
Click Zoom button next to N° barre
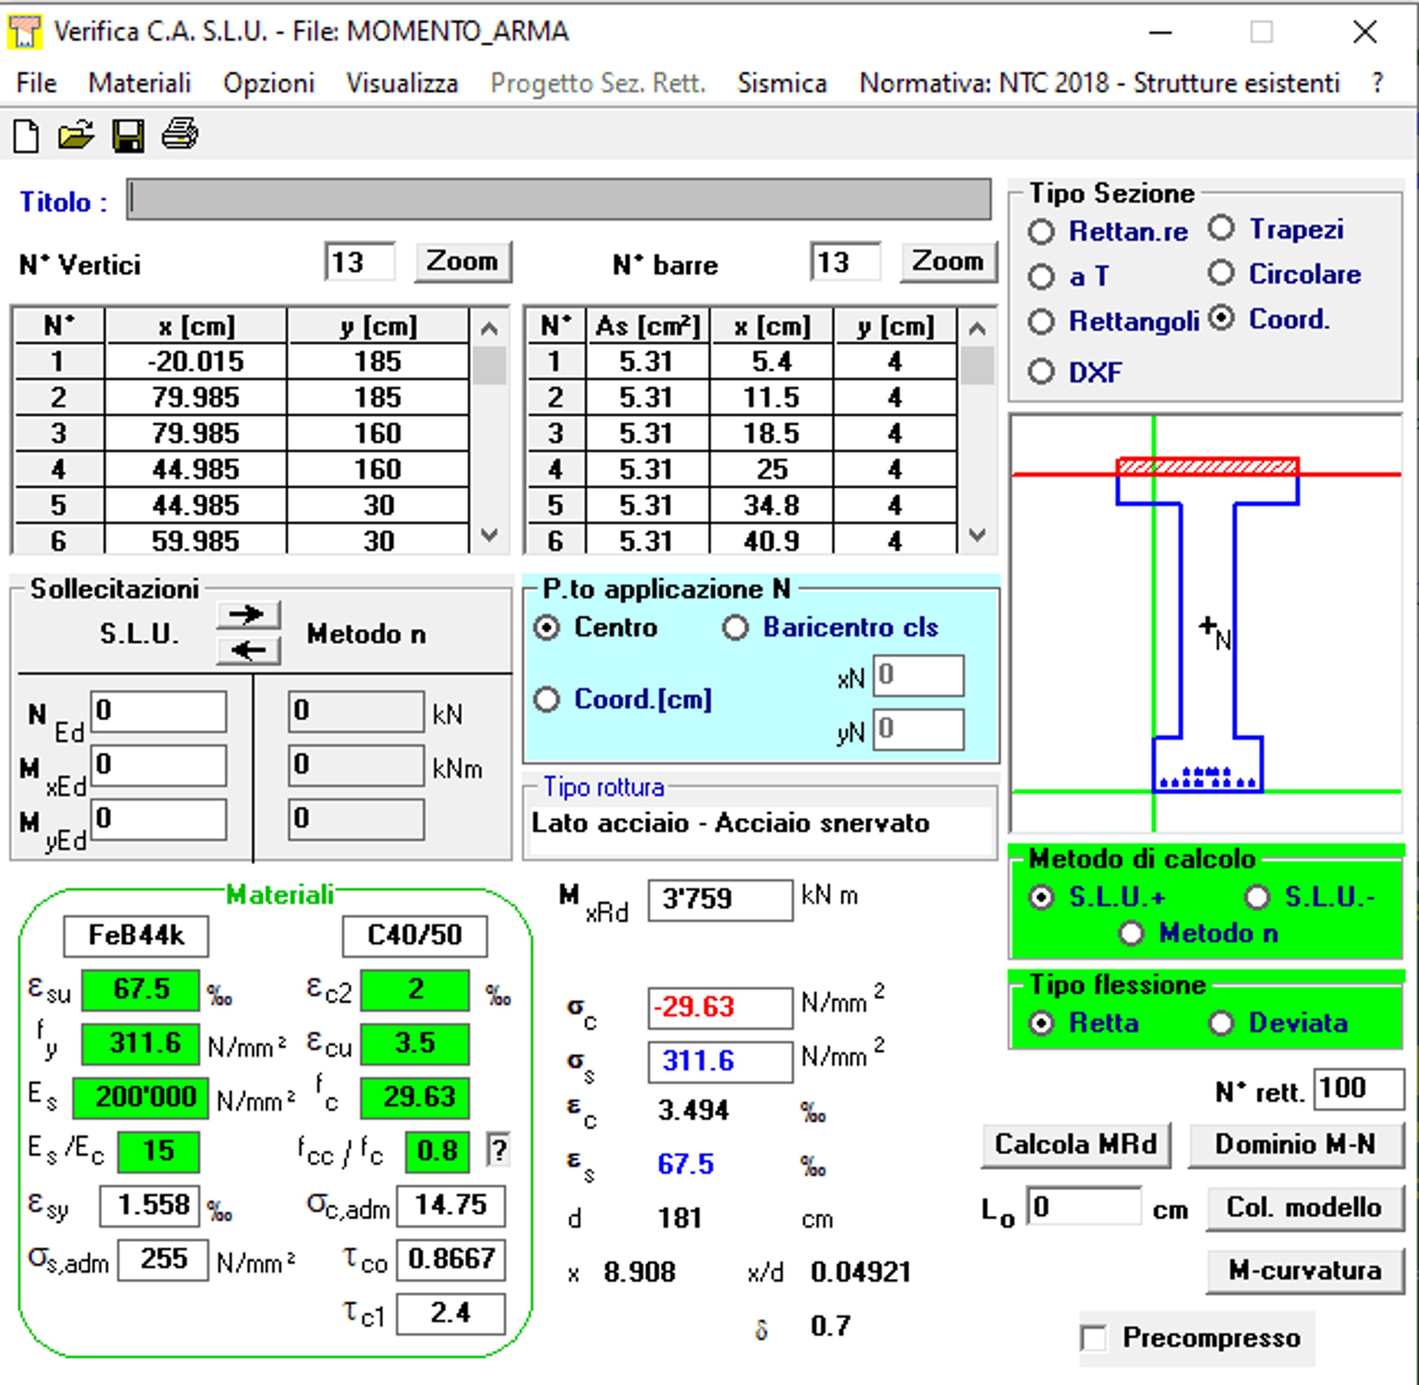coord(948,262)
